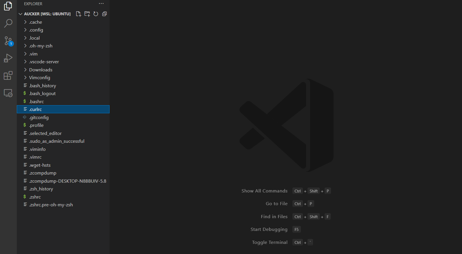
Task: Open the .sudo_as_admin_successful file
Action: point(63,141)
